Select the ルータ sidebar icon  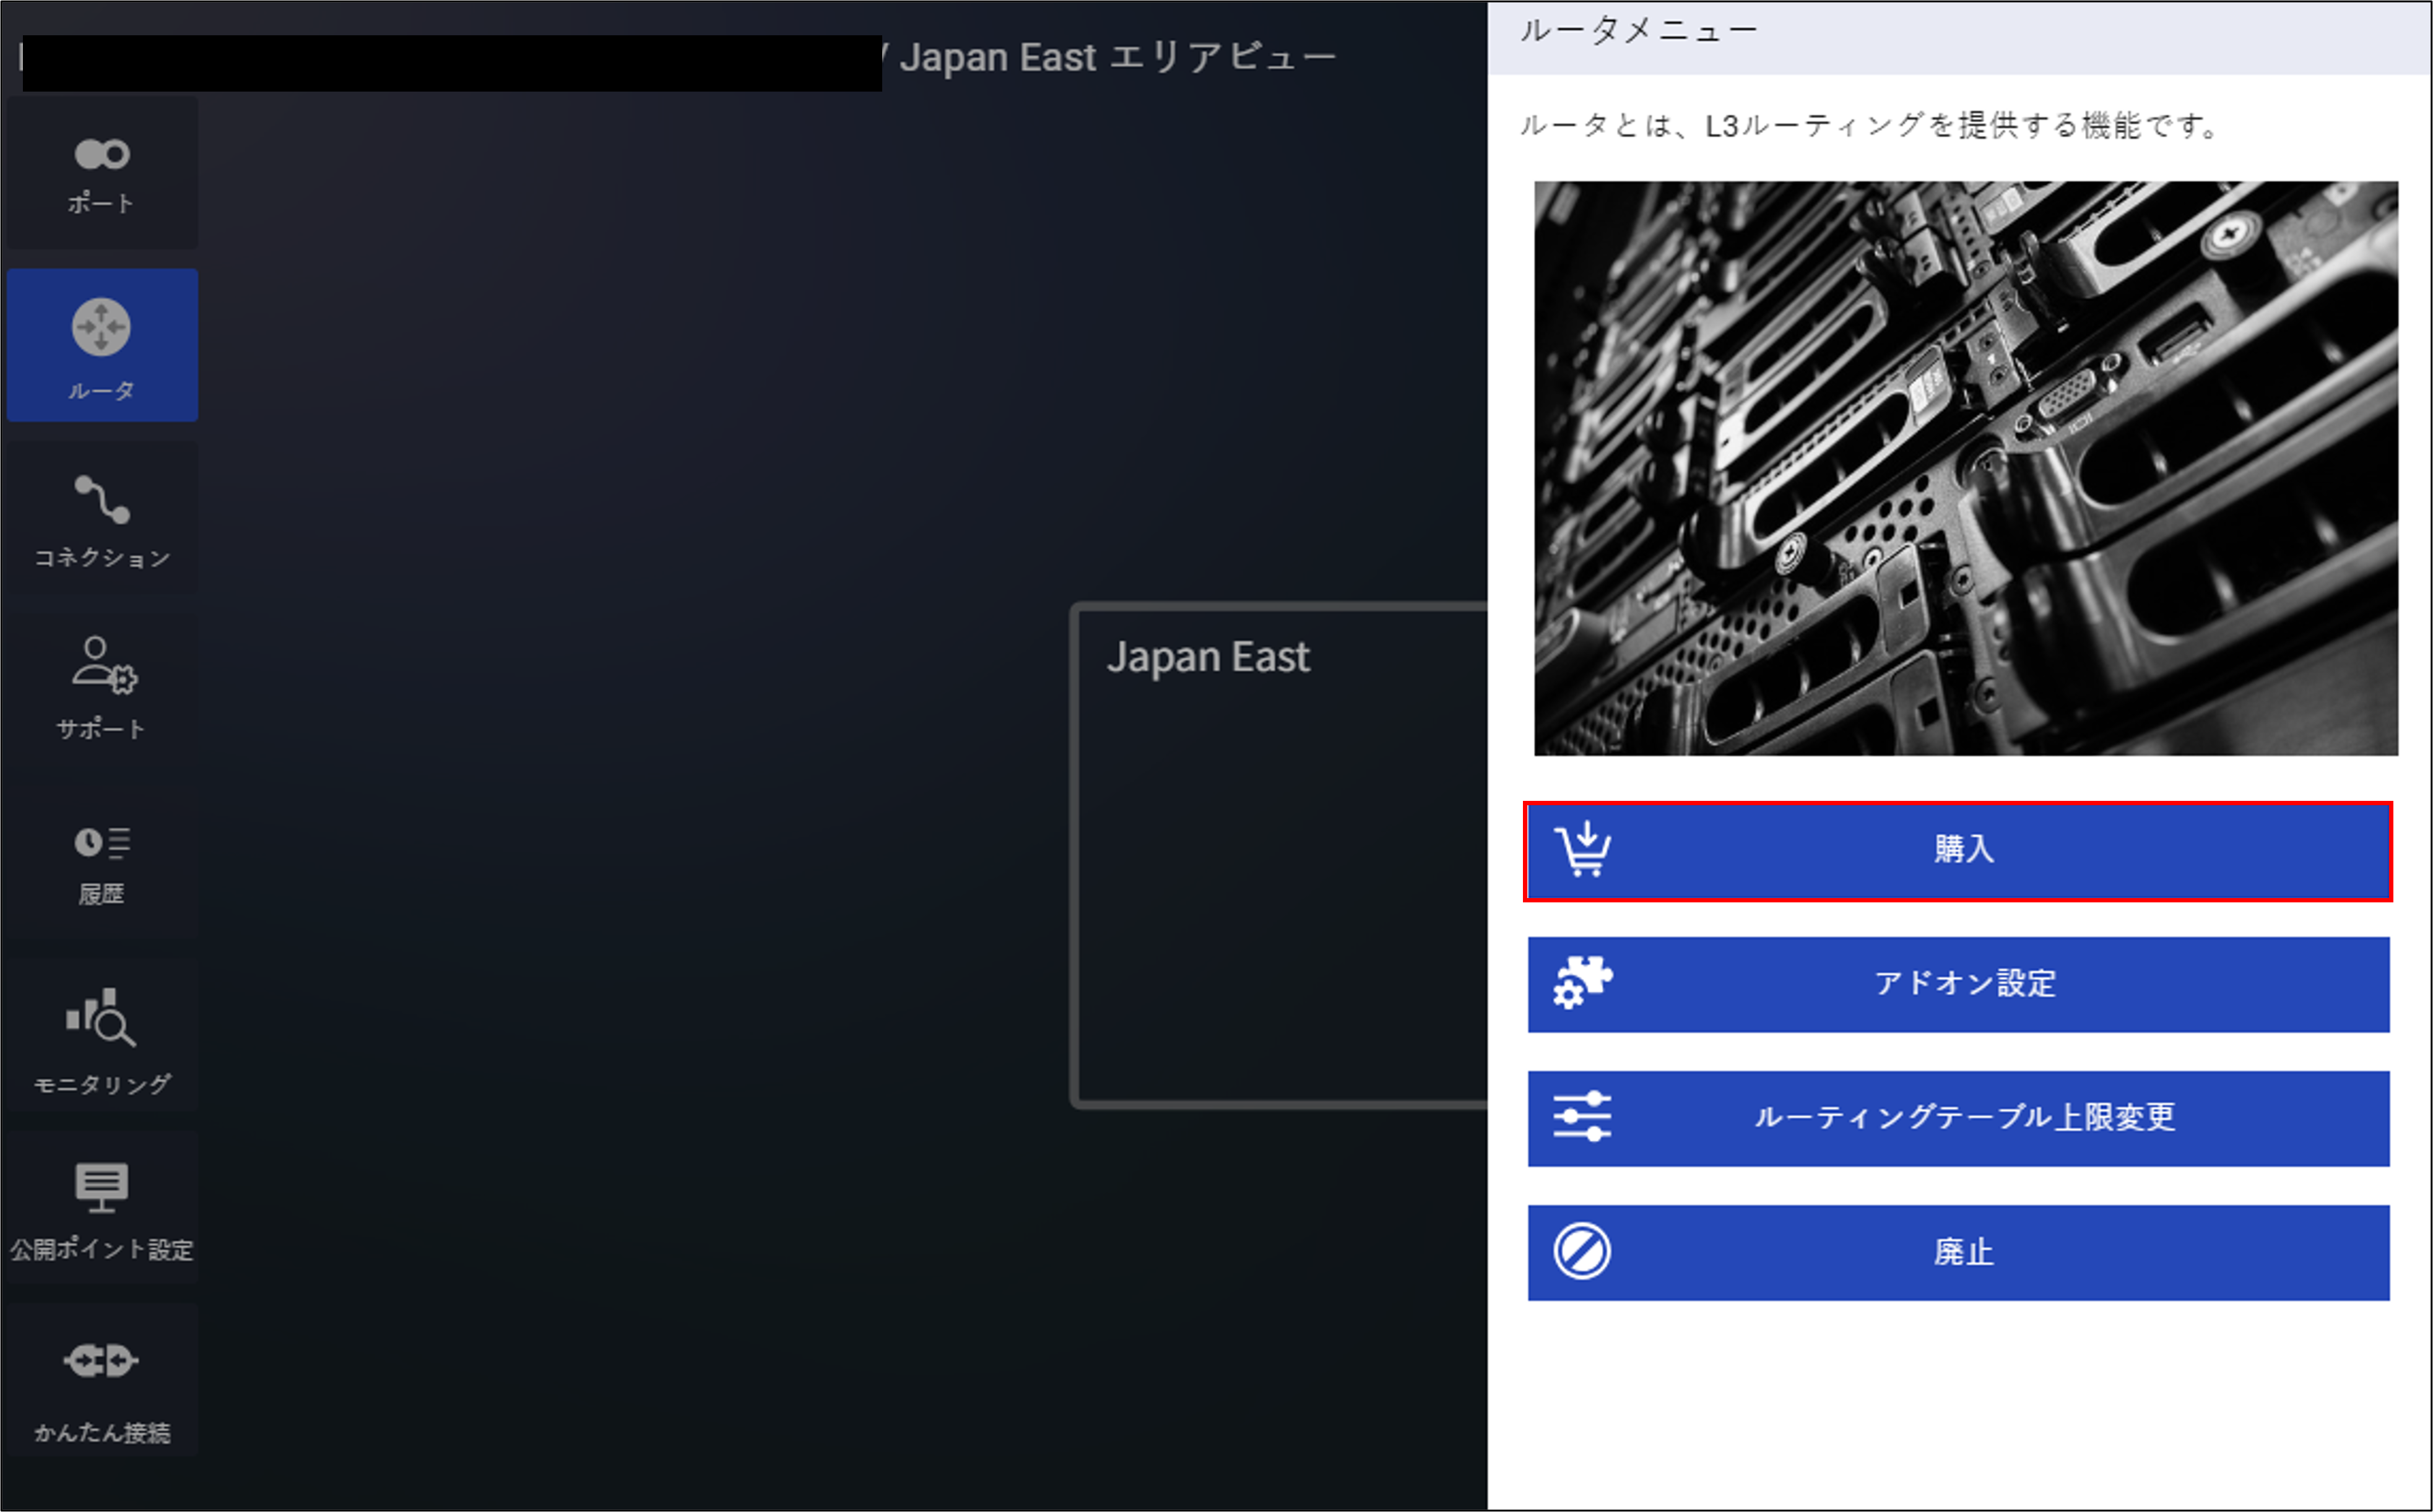(102, 345)
